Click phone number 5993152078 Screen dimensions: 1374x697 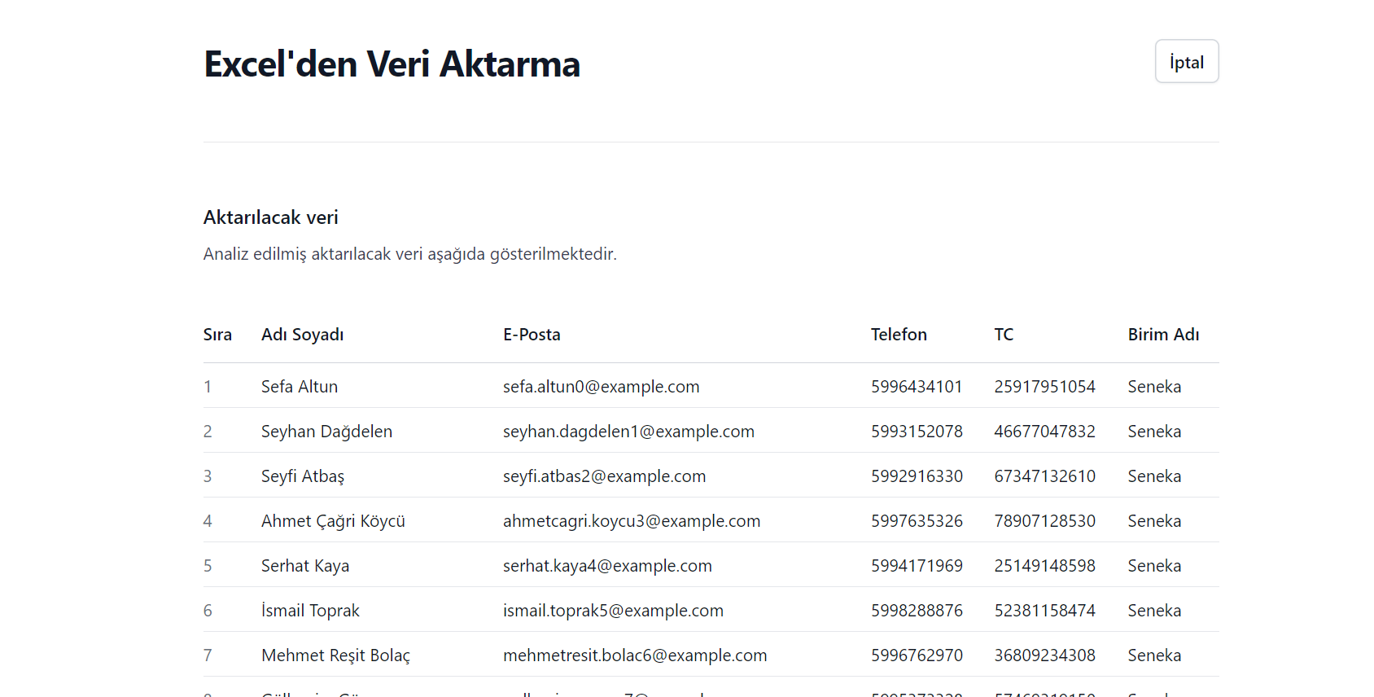917,432
